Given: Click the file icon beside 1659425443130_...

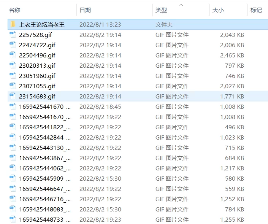Looking at the screenshot, I should pyautogui.click(x=13, y=148).
